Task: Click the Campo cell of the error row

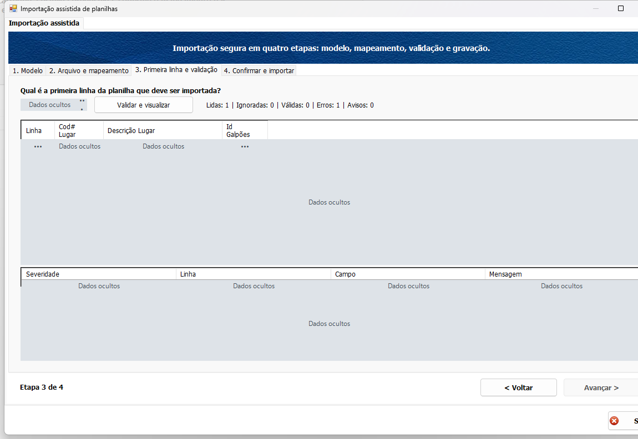Action: pos(408,286)
